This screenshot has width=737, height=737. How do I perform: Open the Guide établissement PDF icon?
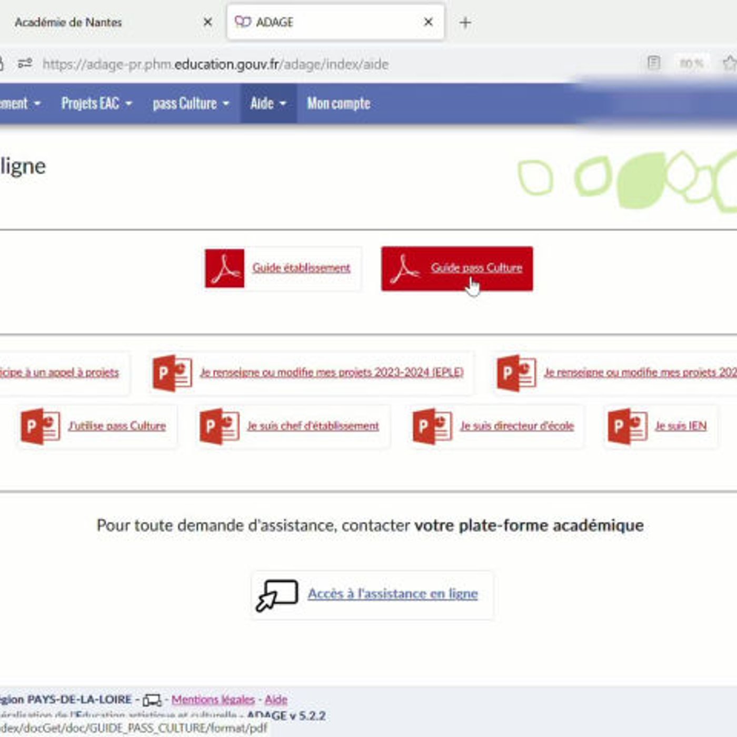point(225,268)
